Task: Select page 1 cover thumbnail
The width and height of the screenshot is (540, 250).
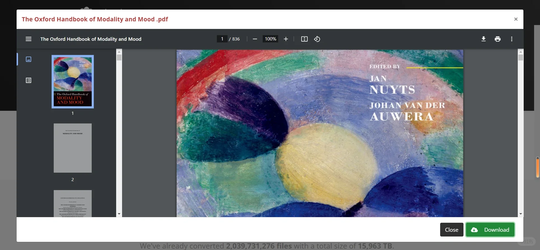Action: pyautogui.click(x=73, y=82)
